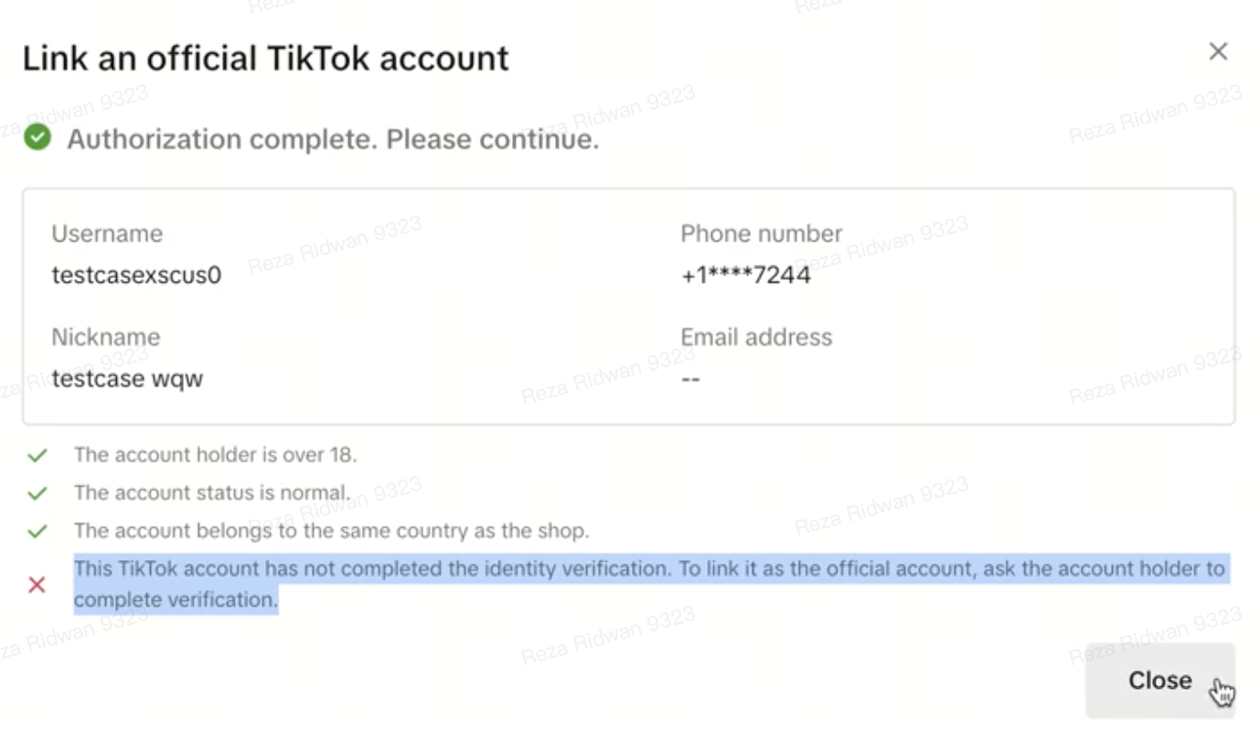Click the username value testcasexscus0
This screenshot has height=730, width=1260.
[136, 274]
